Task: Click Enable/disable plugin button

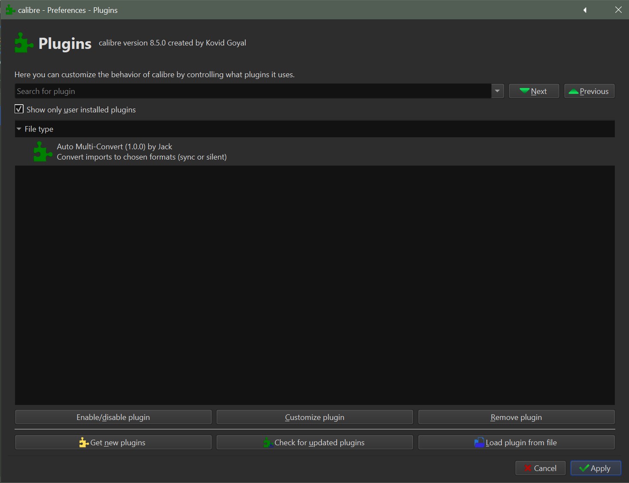Action: pos(113,417)
